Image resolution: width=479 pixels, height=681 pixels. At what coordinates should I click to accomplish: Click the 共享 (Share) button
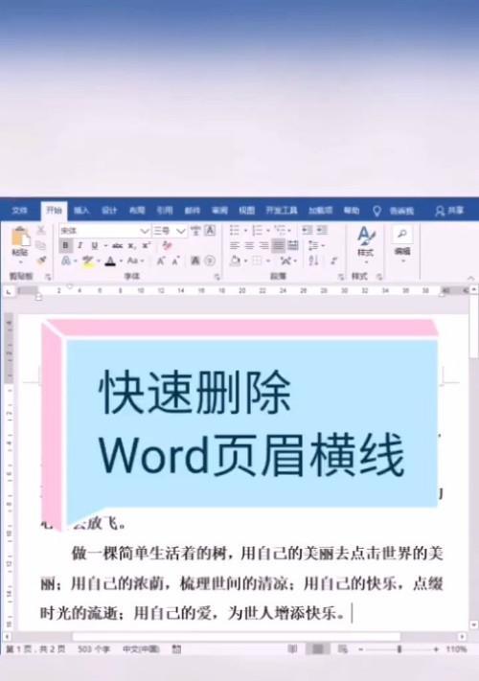point(449,211)
